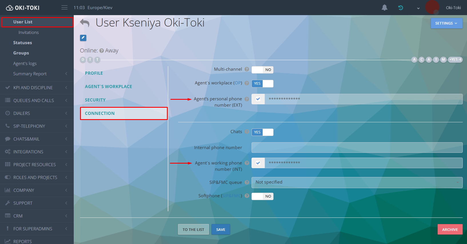
Task: Open the SETTINGS dropdown button
Action: (x=446, y=23)
